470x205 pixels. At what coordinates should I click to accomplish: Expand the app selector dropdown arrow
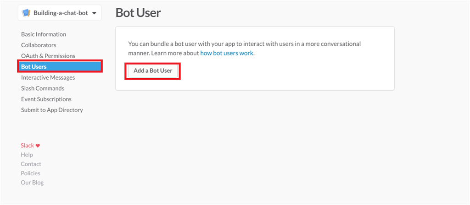pos(94,13)
